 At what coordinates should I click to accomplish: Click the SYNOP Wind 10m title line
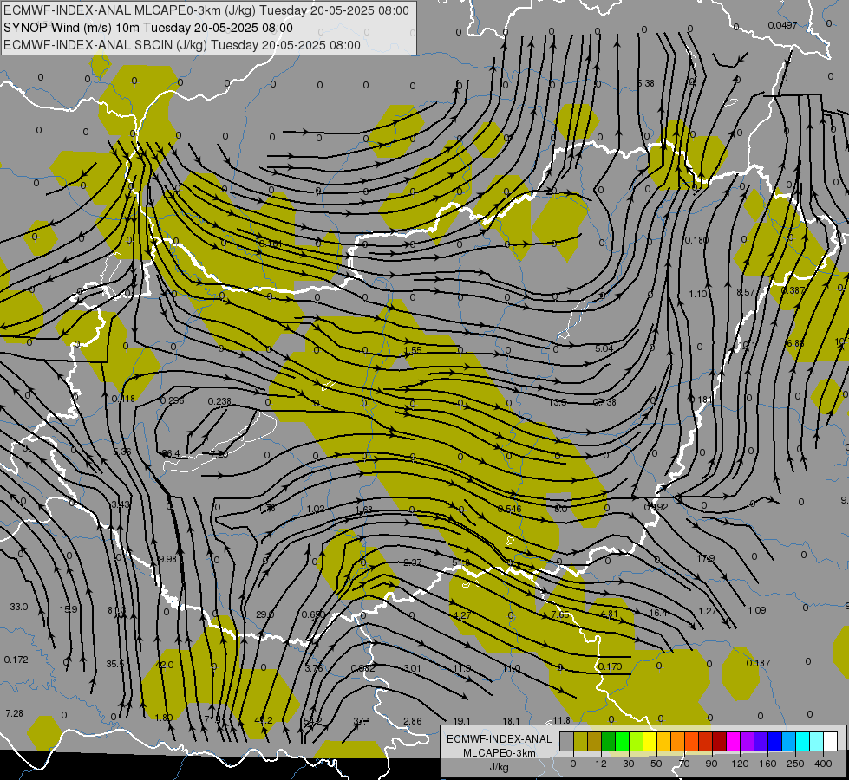pos(148,28)
